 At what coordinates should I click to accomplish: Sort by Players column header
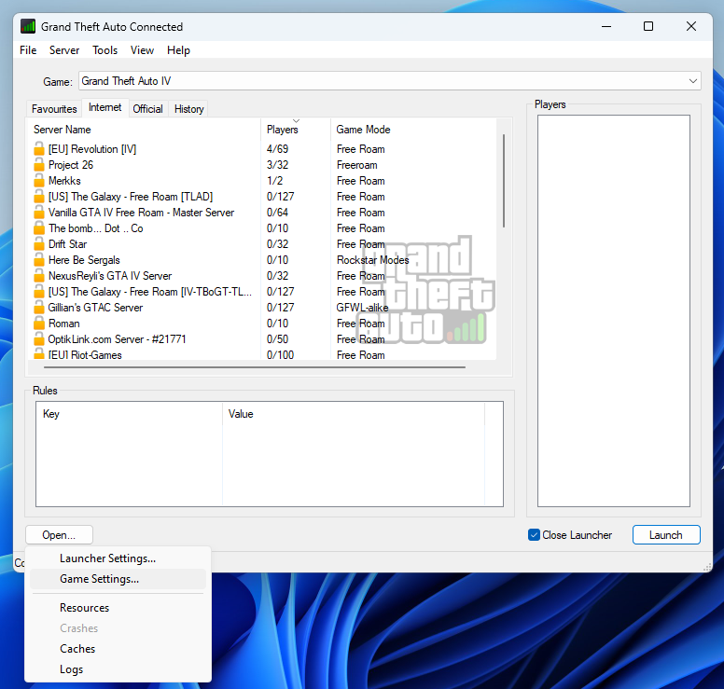click(x=296, y=130)
